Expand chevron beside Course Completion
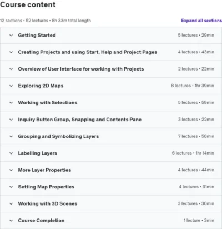Screen dimensions: 222x229 (11, 221)
